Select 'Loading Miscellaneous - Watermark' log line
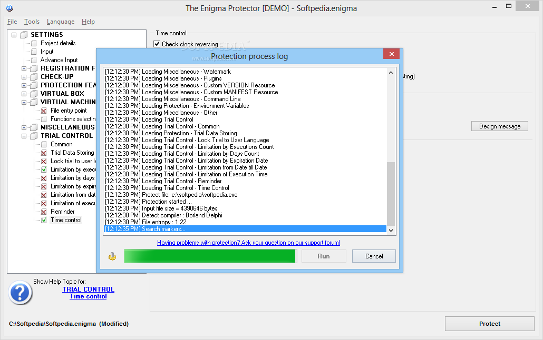This screenshot has height=340, width=543. coord(245,72)
